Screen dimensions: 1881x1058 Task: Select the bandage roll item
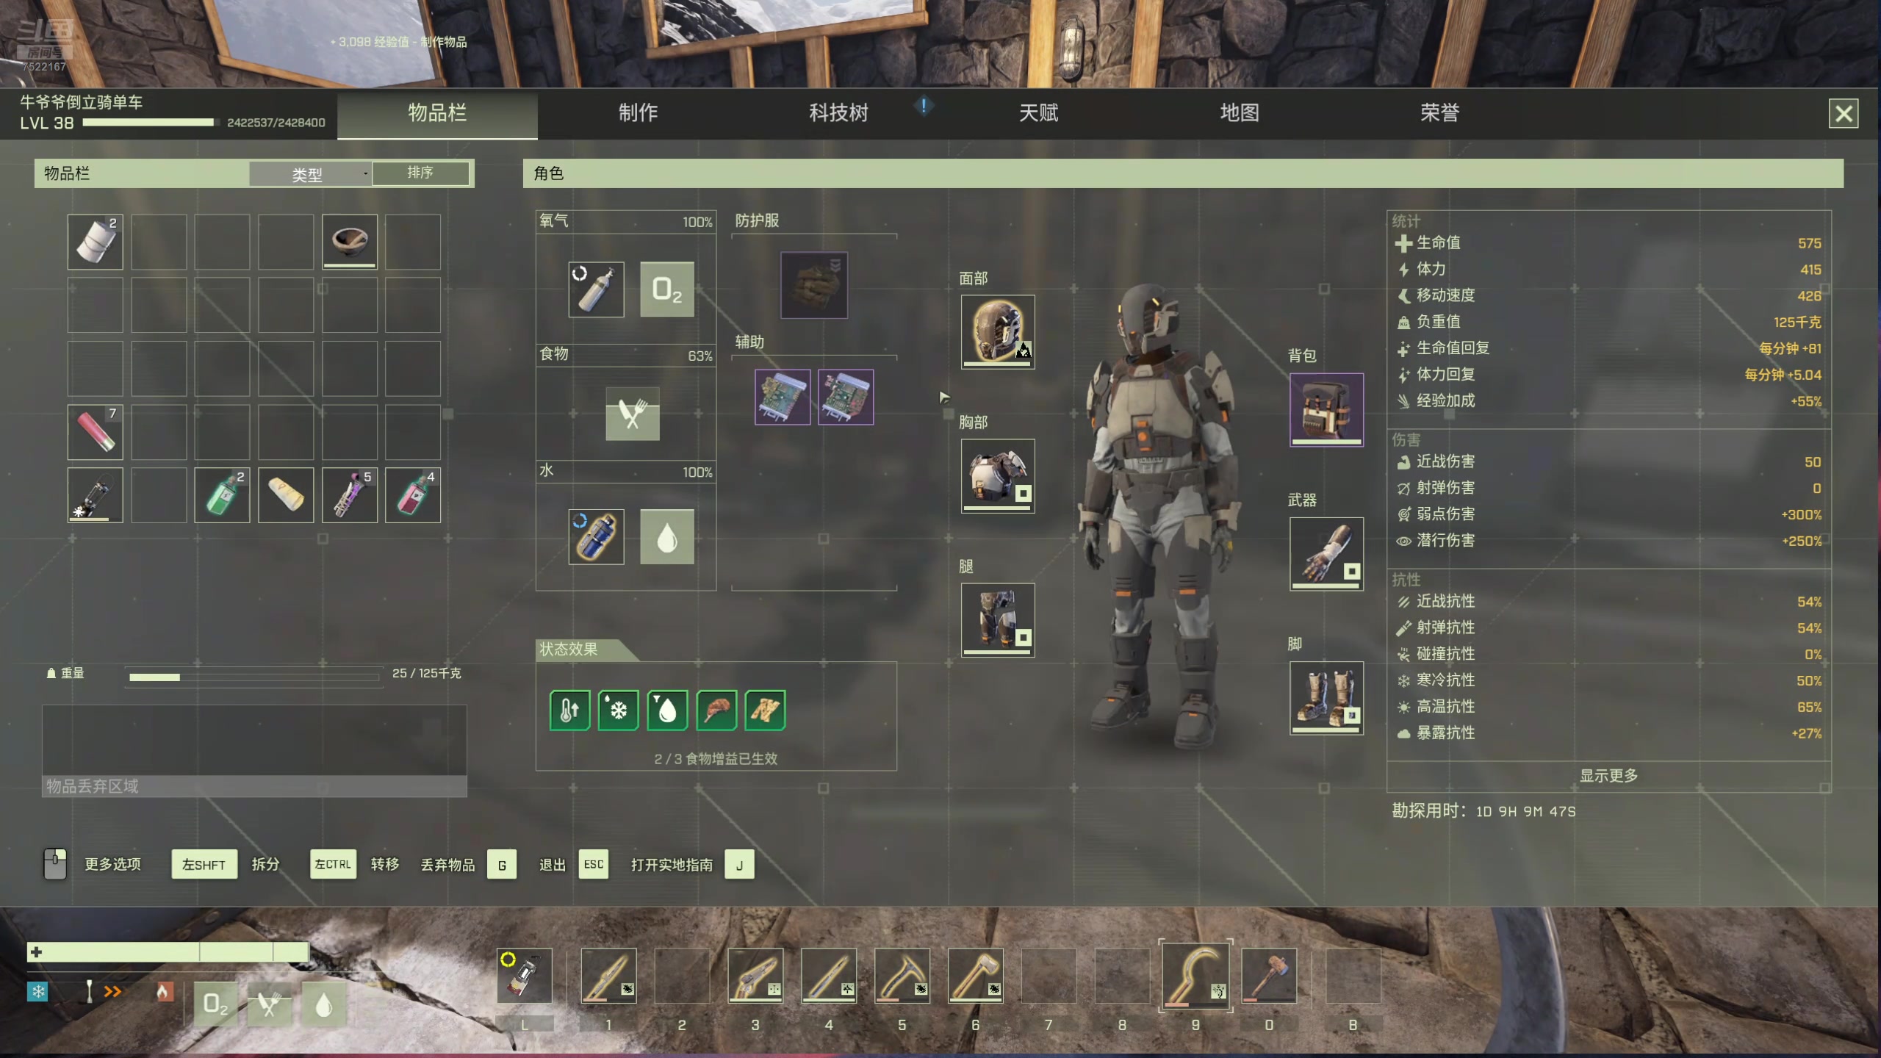pos(286,495)
